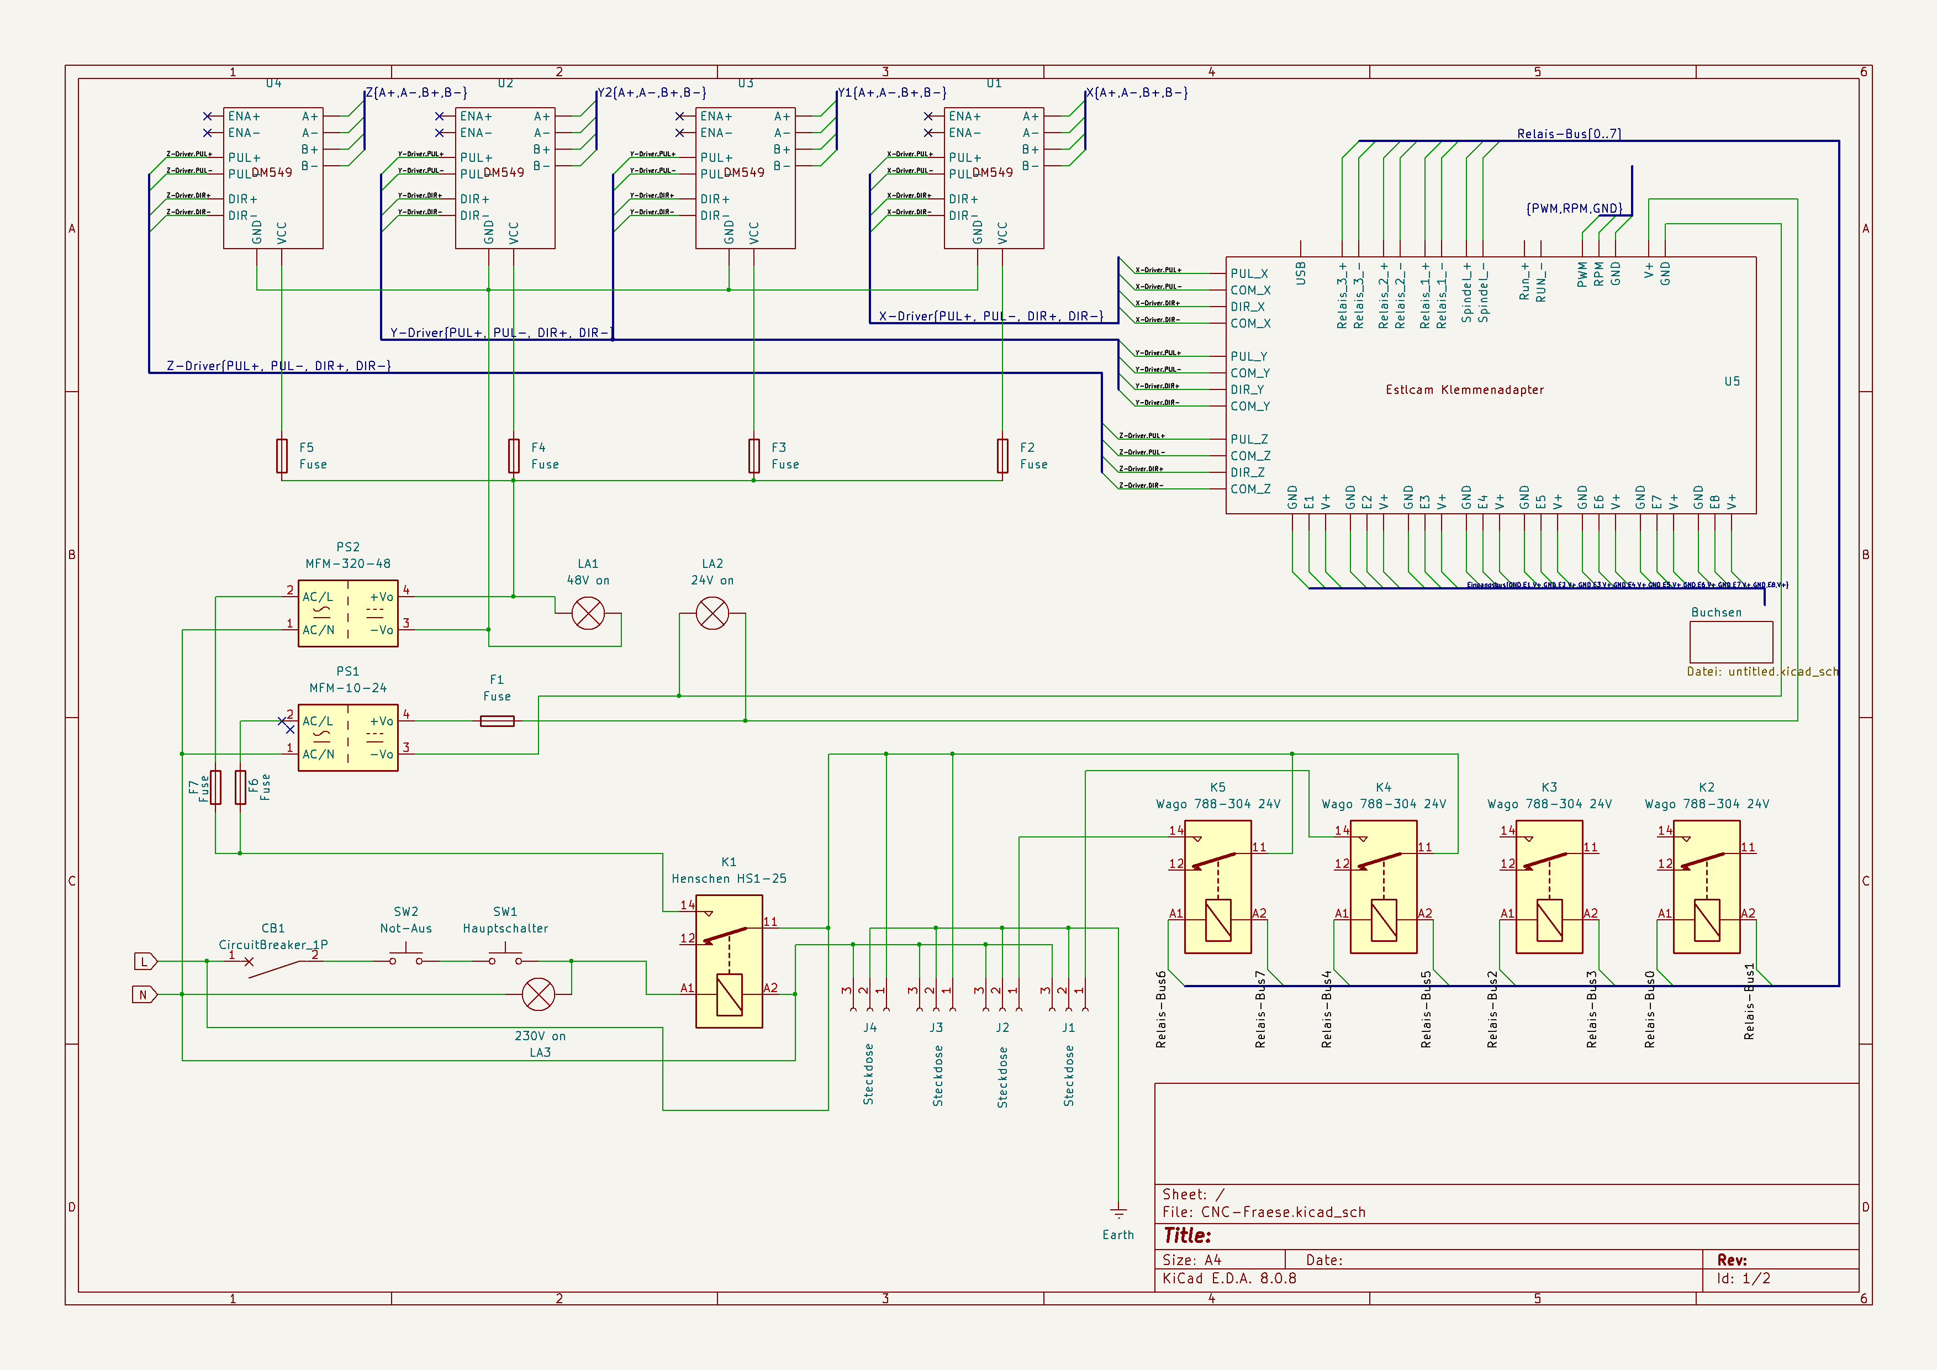Viewport: 1937px width, 1370px height.
Task: Click the K5 Wago relay symbol
Action: [1217, 887]
